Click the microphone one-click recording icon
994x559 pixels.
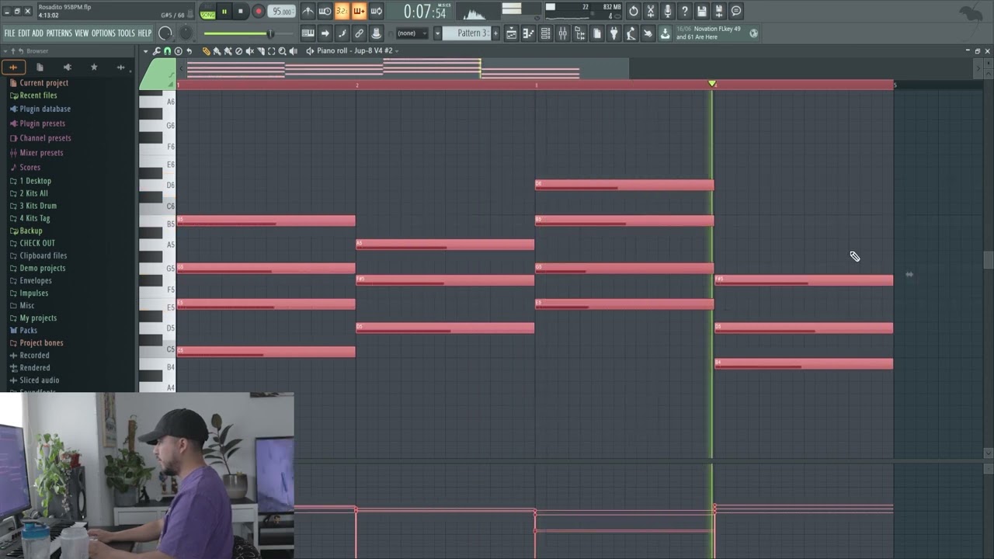(667, 11)
